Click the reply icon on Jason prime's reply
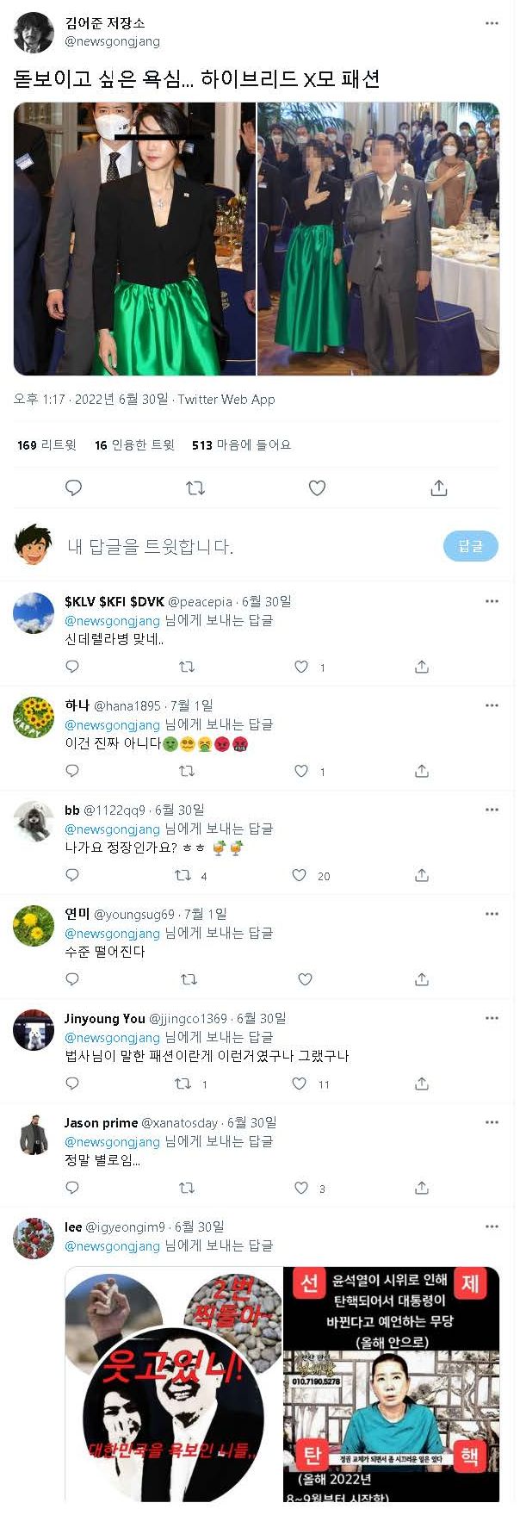This screenshot has width=526, height=1540. click(71, 1188)
